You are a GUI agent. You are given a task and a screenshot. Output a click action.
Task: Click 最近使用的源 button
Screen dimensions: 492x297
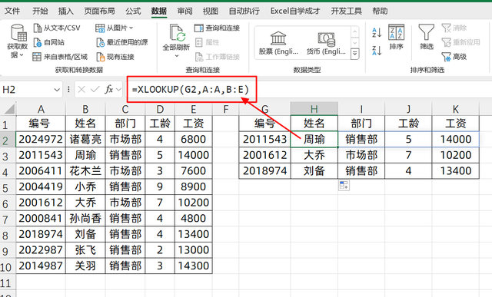122,42
